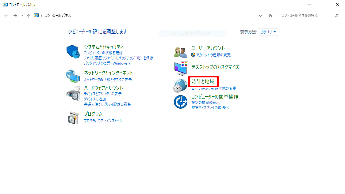Select コントロール パネル breadcrumb in address bar
This screenshot has height=194, width=345.
click(x=58, y=16)
